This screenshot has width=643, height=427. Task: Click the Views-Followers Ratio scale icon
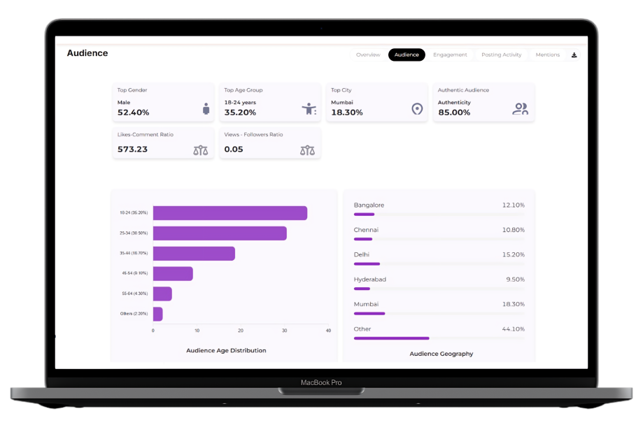click(x=307, y=150)
